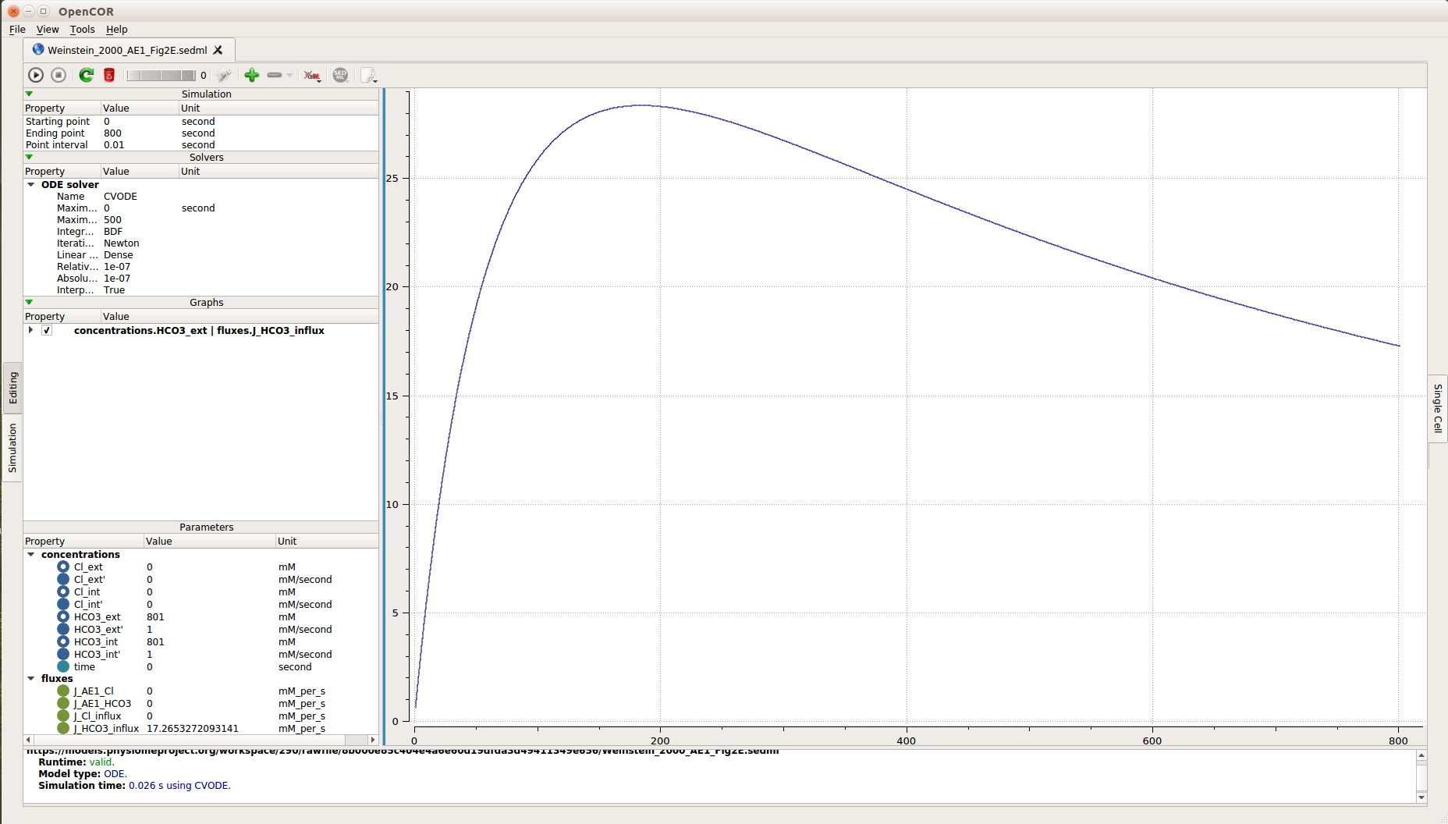Clear simulation data with red bin icon
Screen dimensions: 1448x824
tap(109, 75)
